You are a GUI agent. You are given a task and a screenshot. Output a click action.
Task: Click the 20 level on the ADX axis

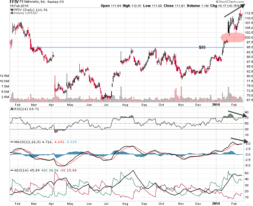(x=247, y=191)
